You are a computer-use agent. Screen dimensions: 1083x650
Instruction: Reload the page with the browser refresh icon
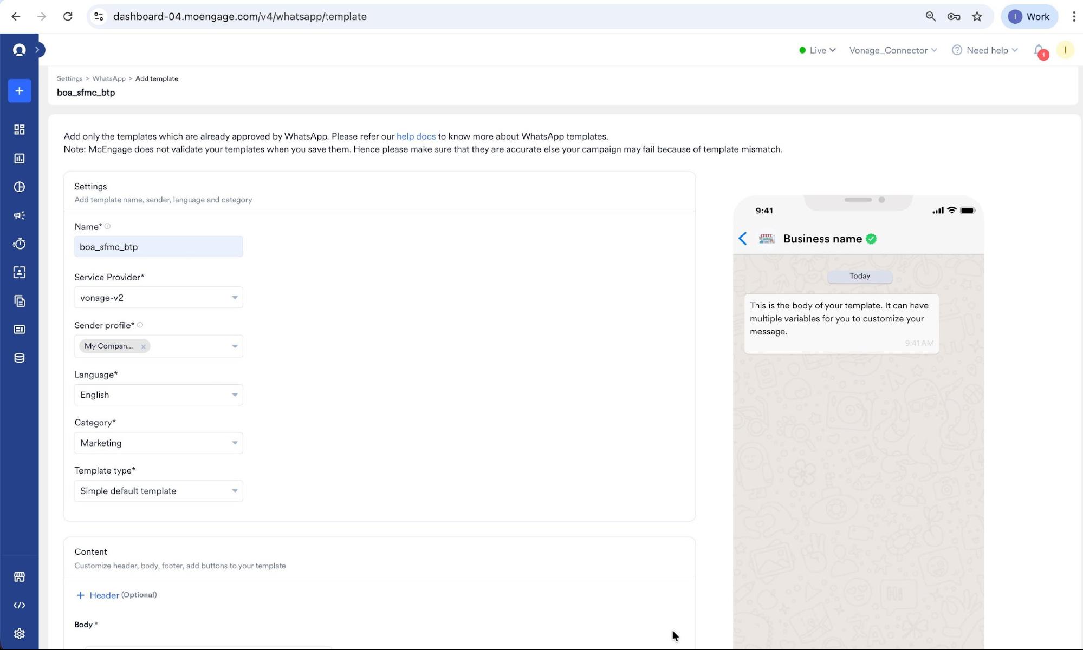coord(68,16)
